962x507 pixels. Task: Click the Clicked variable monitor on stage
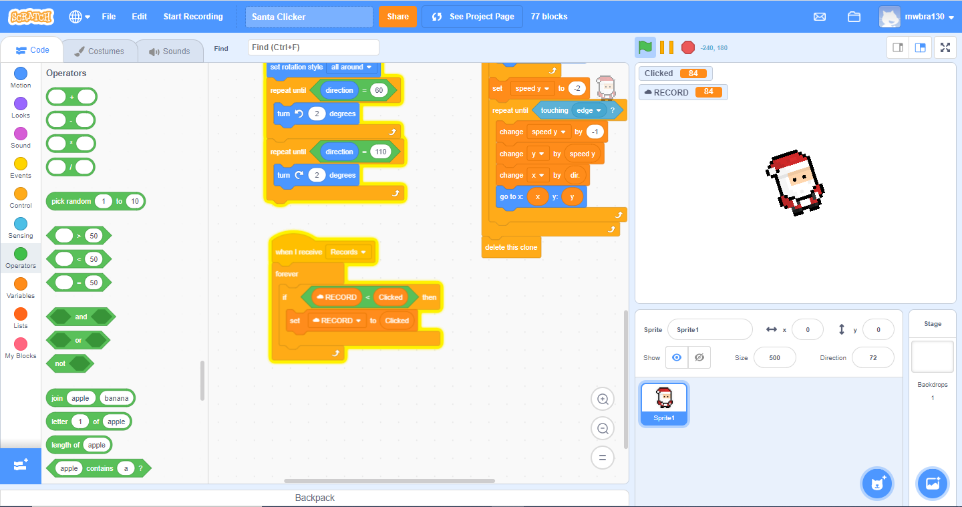(x=675, y=73)
